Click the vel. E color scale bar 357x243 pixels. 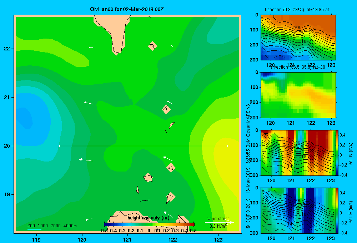337,210
